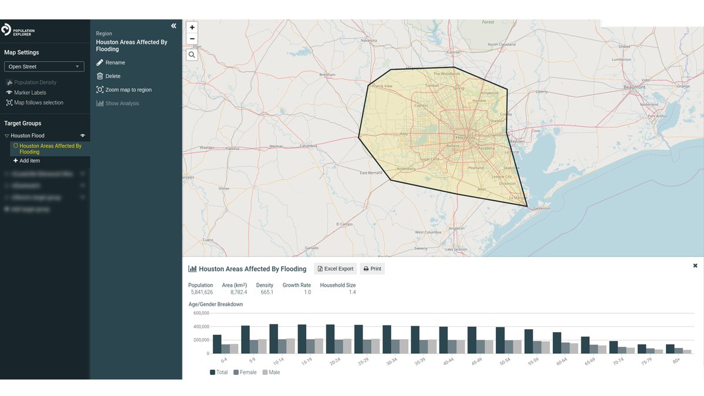Viewport: 704px width, 396px height.
Task: Click the Total bar for age 80+
Action: click(670, 348)
